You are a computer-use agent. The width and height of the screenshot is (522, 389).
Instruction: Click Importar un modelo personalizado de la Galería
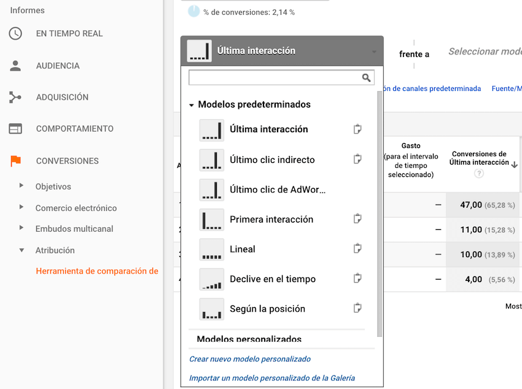point(272,378)
